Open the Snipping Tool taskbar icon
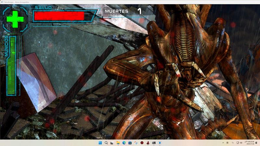Image resolution: width=260 pixels, height=146 pixels. [136, 143]
